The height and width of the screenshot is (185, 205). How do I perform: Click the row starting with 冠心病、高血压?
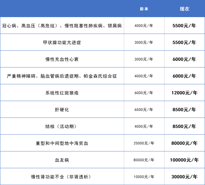tap(62, 26)
